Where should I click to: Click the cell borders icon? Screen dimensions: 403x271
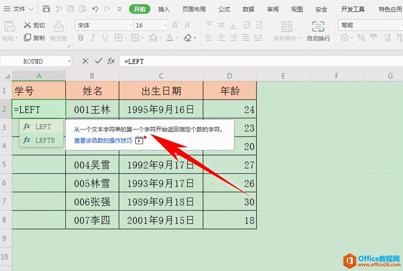(118, 38)
